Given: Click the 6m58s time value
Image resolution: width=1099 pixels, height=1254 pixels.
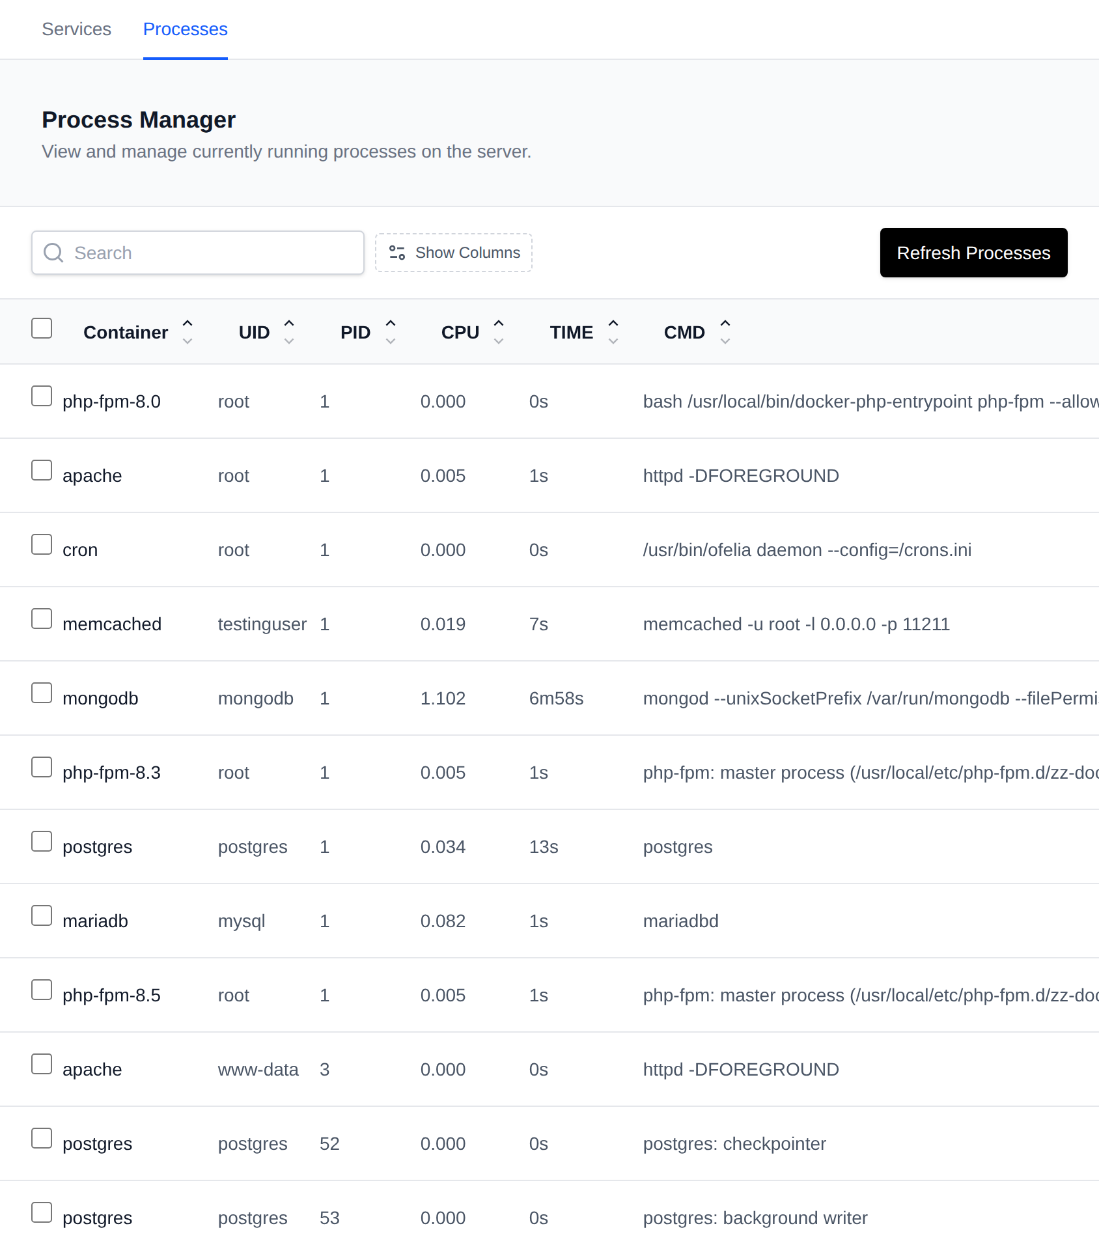Looking at the screenshot, I should coord(556,699).
